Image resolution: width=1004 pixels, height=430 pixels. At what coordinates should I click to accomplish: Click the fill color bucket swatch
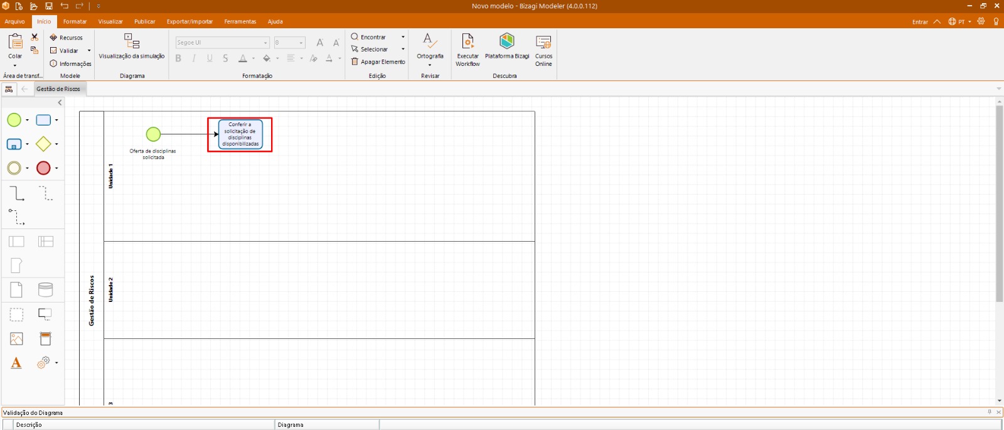[x=267, y=58]
